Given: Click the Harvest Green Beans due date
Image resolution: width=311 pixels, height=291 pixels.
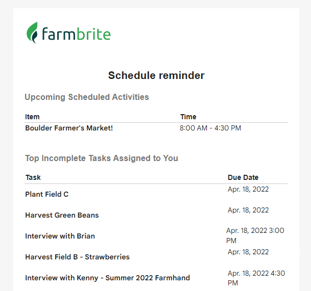Looking at the screenshot, I should [248, 210].
